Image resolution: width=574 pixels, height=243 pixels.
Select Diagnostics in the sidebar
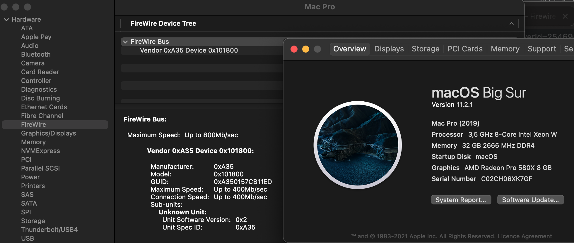coord(39,90)
